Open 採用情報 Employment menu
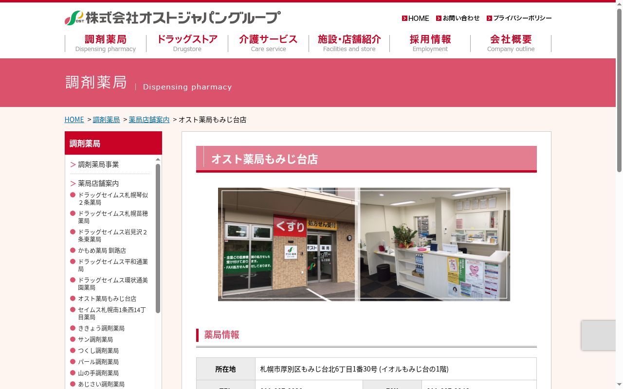The width and height of the screenshot is (623, 389). (430, 43)
